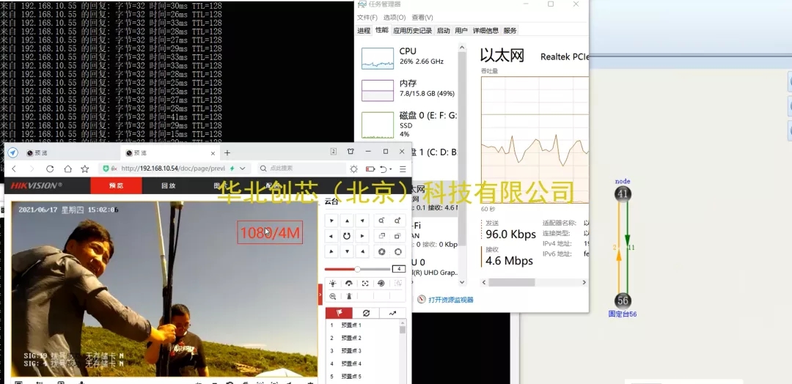792x384 pixels.
Task: Select 预置点 3 in preset list
Action: click(x=351, y=351)
